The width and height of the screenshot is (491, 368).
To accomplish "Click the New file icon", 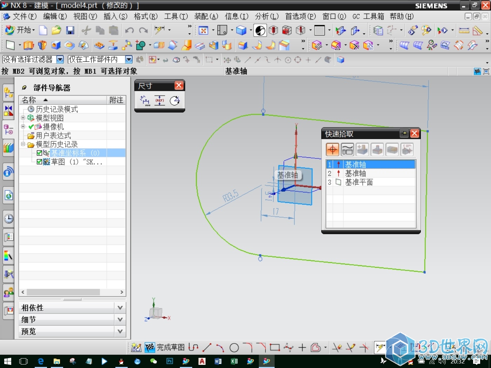I will pyautogui.click(x=43, y=30).
